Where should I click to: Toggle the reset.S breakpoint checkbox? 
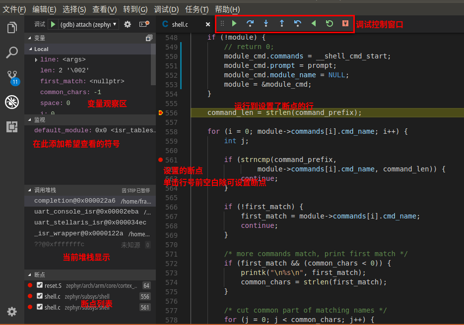point(40,285)
